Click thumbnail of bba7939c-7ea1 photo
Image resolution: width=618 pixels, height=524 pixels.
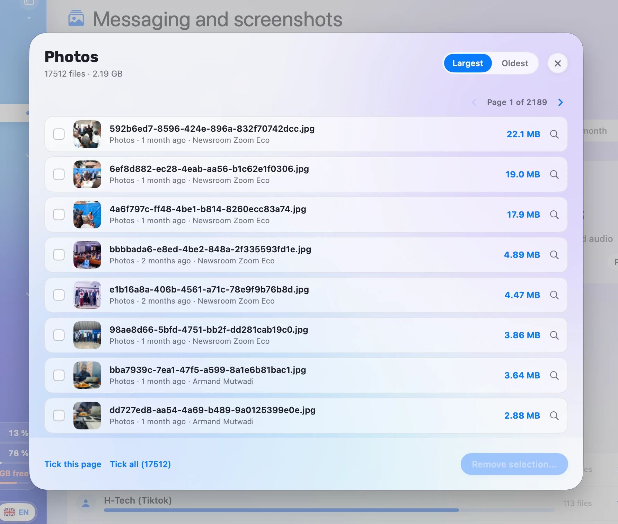[87, 375]
